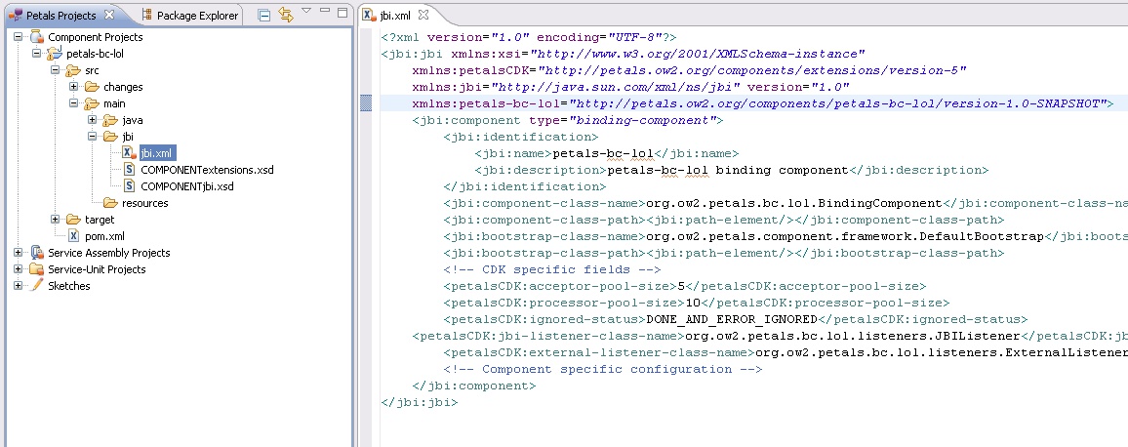Screen dimensions: 1128x447
Task: Close the jbi.xml editor tab
Action: coord(410,16)
